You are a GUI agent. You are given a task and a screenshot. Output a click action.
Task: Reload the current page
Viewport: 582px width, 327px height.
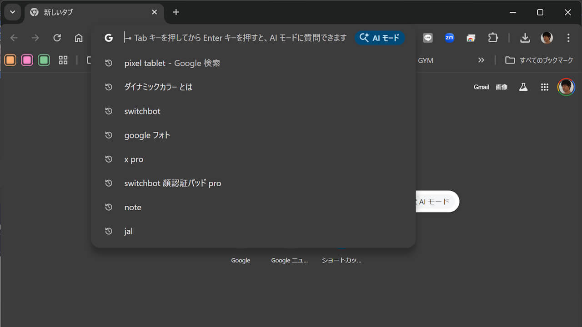[x=57, y=38]
